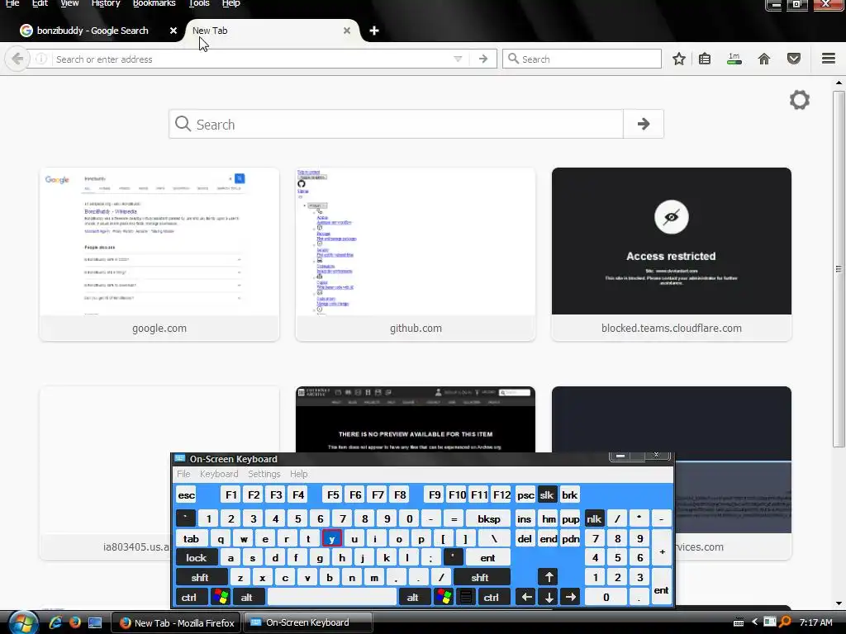
Task: Open the History menu in Firefox
Action: pos(106,4)
